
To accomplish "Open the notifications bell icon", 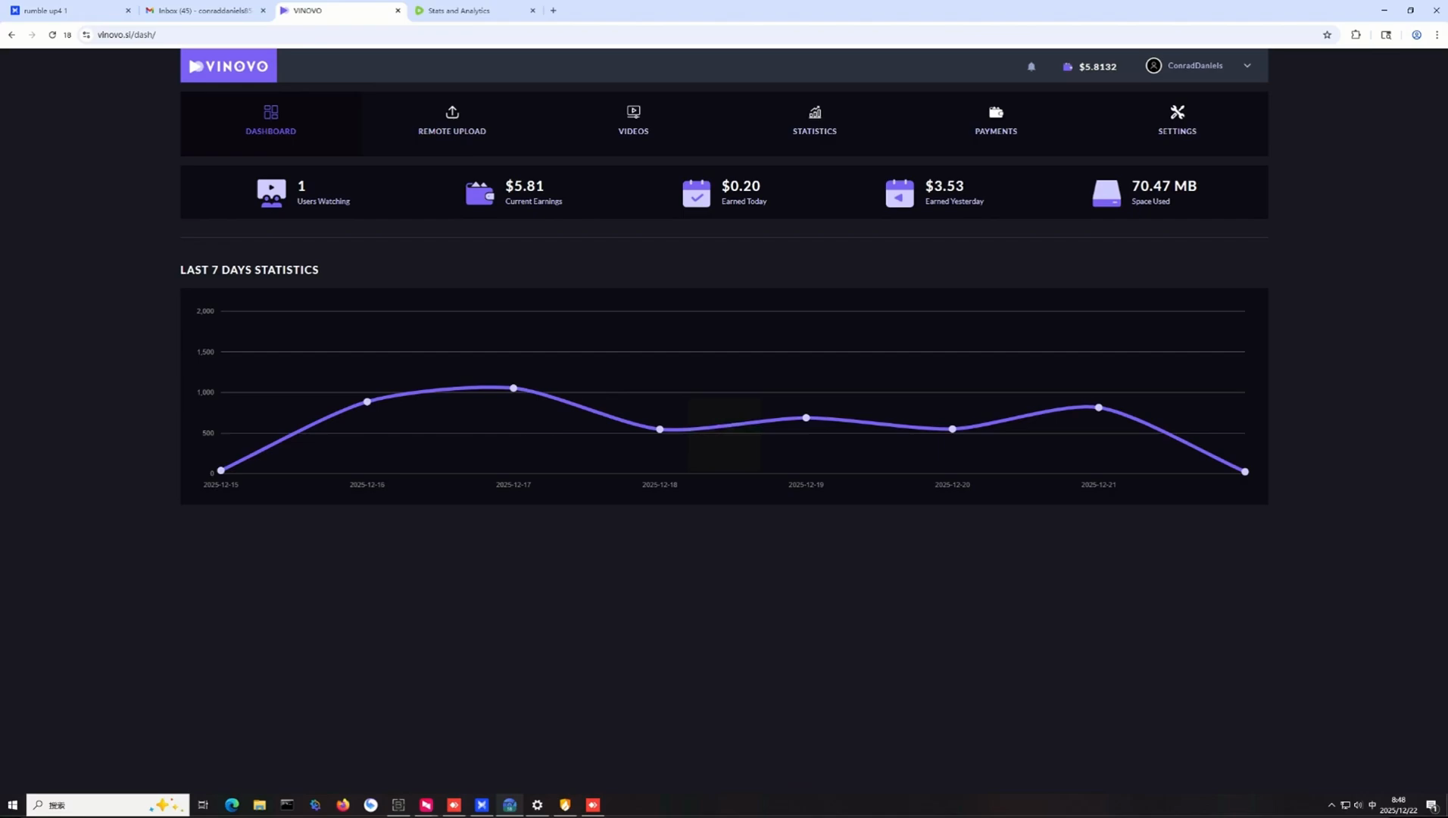I will pyautogui.click(x=1031, y=67).
